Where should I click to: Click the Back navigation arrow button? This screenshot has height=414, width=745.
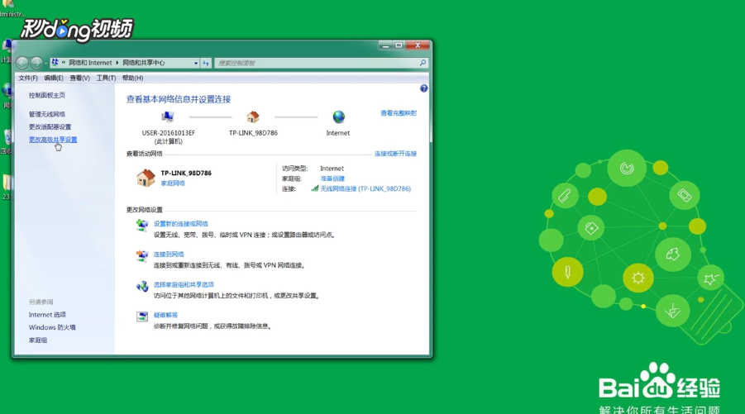click(21, 63)
